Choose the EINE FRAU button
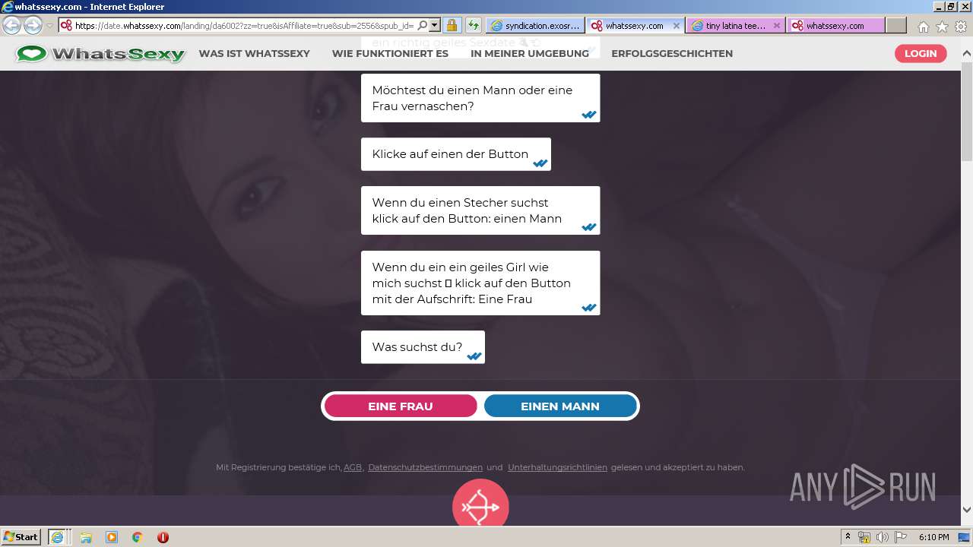 coord(401,406)
